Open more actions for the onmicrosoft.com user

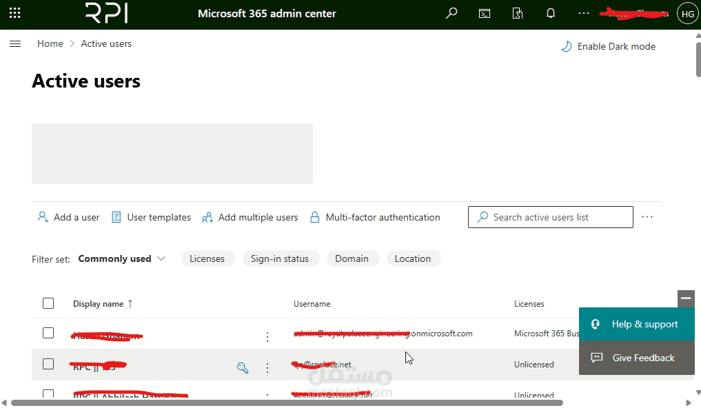coord(267,337)
